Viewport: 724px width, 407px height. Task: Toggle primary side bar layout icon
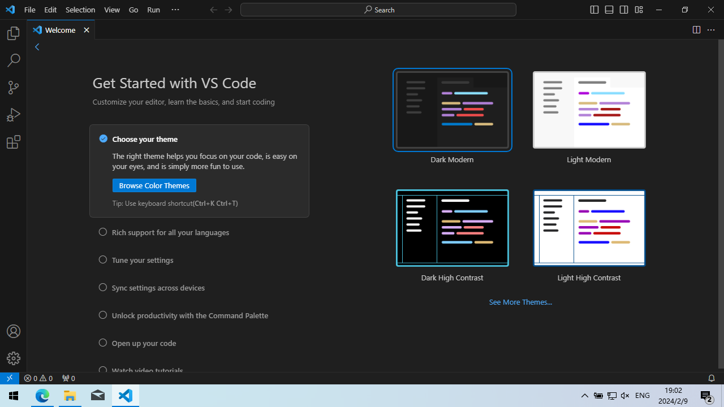tap(594, 10)
